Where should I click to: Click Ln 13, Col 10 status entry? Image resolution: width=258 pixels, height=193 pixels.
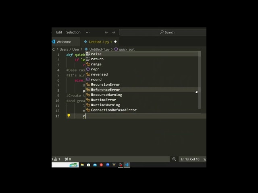click(x=190, y=159)
